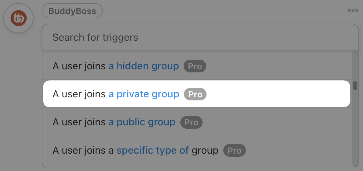Viewport: 363px width, 171px height.
Task: Click the BuddyBoss integration label pill
Action: [72, 12]
